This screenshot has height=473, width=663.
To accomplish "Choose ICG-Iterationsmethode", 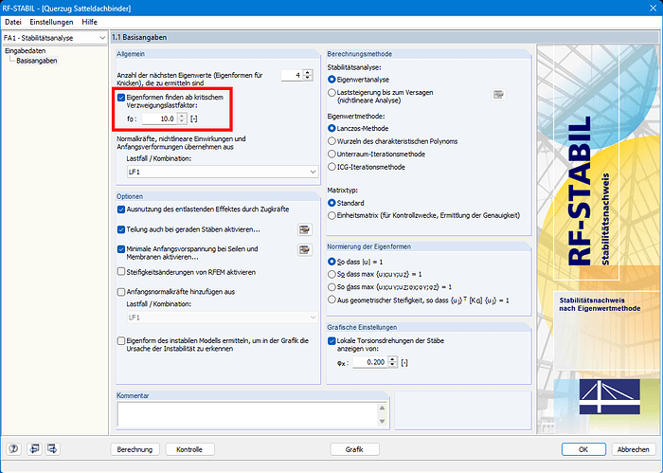I will pos(331,167).
